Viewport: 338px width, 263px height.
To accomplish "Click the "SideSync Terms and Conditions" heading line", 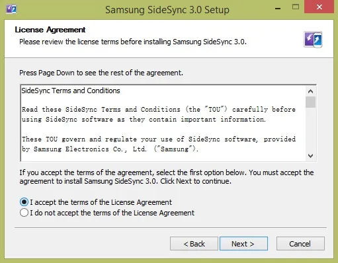I will coord(71,91).
